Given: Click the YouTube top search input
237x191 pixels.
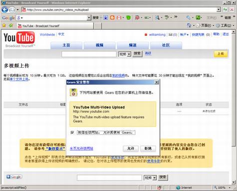Looking at the screenshot, I should (x=89, y=54).
